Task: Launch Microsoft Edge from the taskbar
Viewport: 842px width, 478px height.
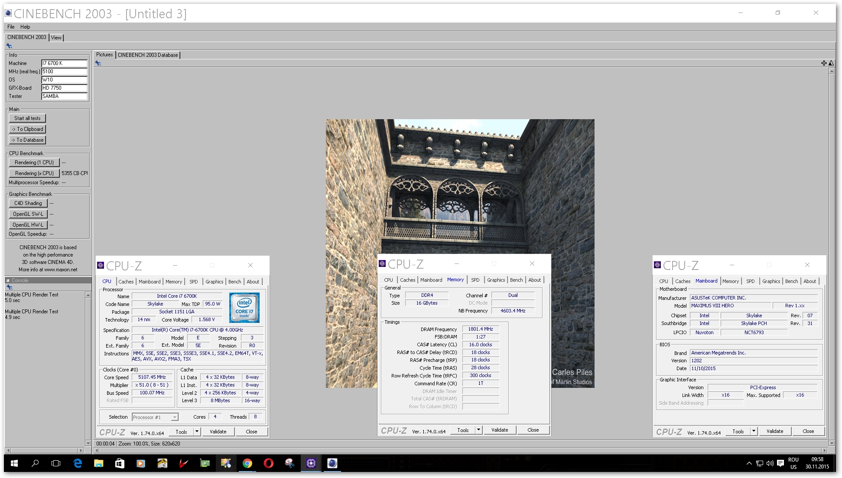Action: [x=78, y=463]
